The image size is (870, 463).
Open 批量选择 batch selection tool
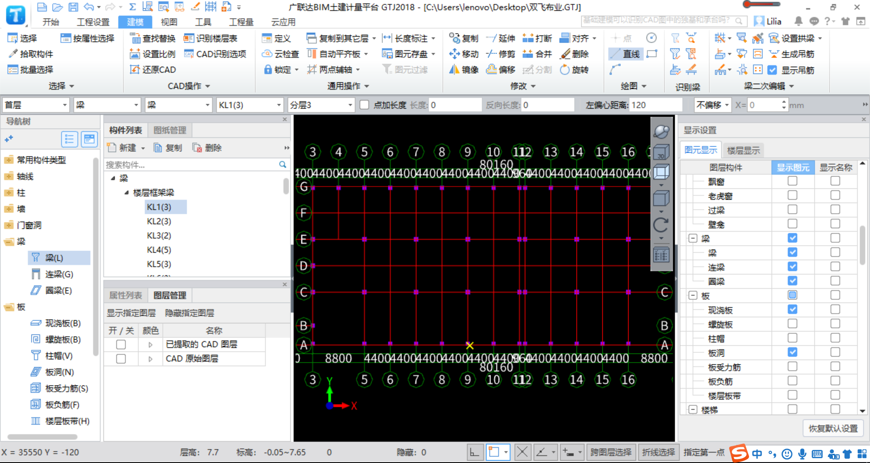tap(31, 69)
